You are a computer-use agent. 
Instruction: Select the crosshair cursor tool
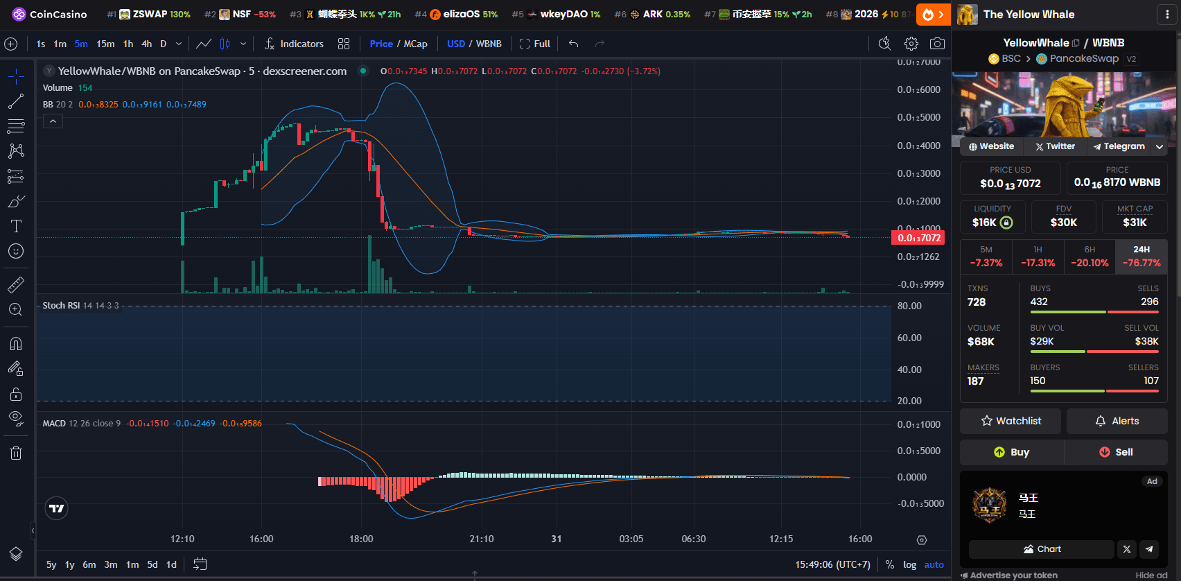click(x=16, y=76)
